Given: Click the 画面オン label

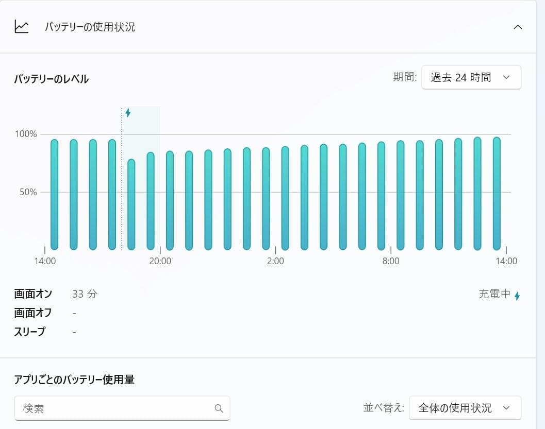Looking at the screenshot, I should click(33, 294).
